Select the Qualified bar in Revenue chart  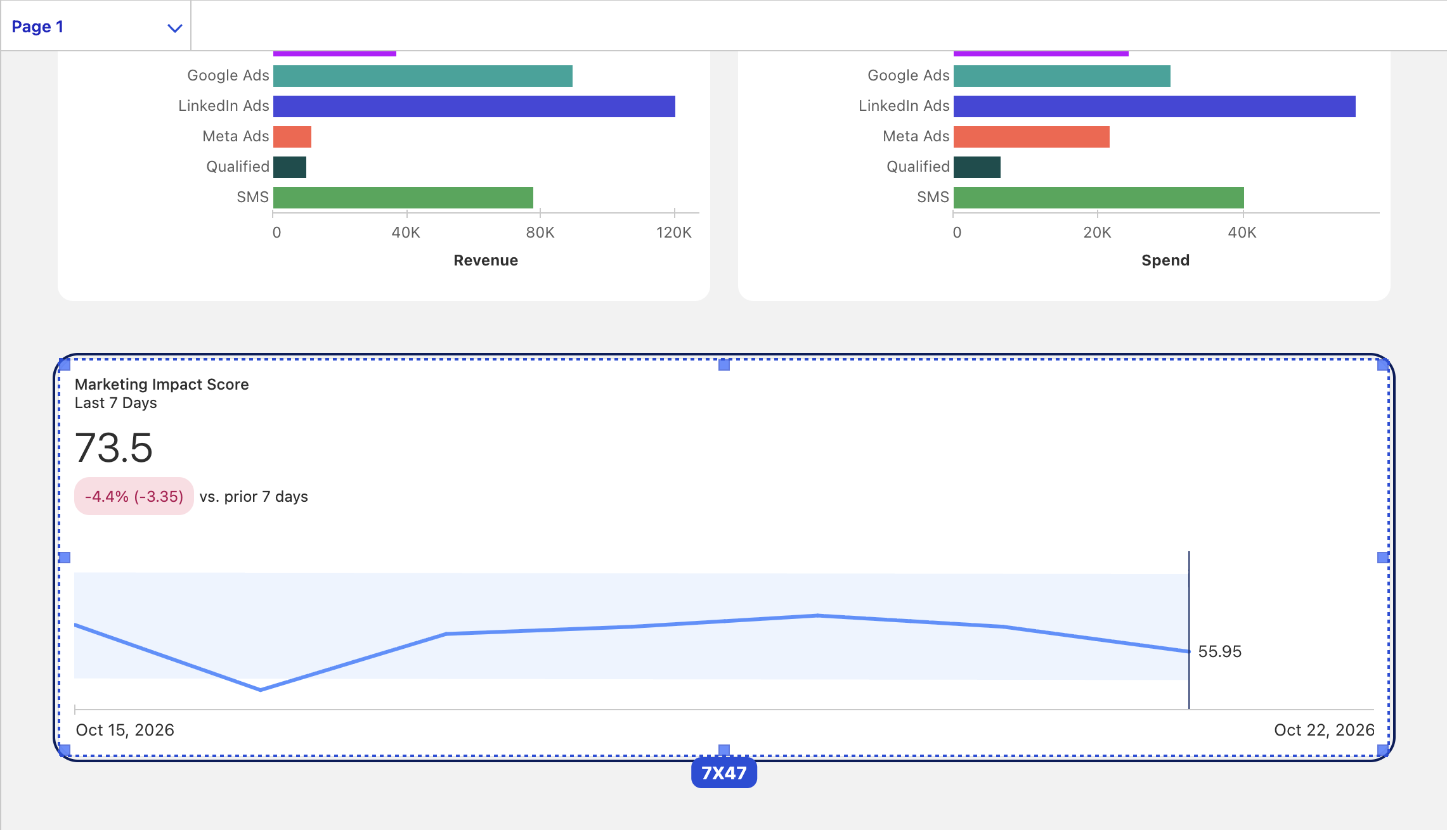pyautogui.click(x=290, y=167)
